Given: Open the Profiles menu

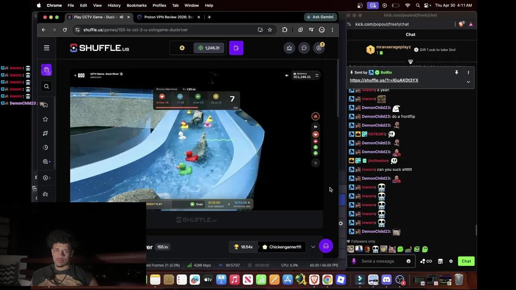Looking at the screenshot, I should pyautogui.click(x=159, y=5).
